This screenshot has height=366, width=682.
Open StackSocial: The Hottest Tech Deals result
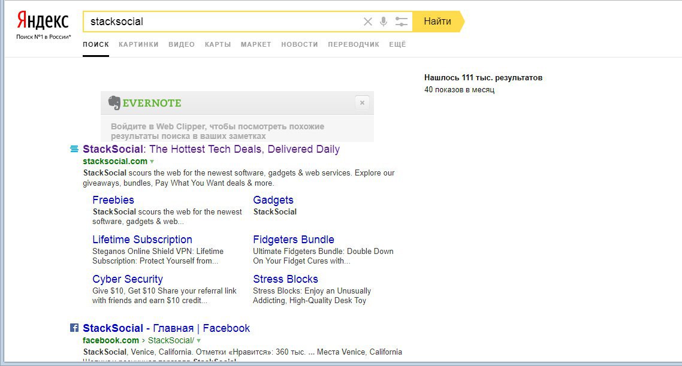(x=211, y=149)
